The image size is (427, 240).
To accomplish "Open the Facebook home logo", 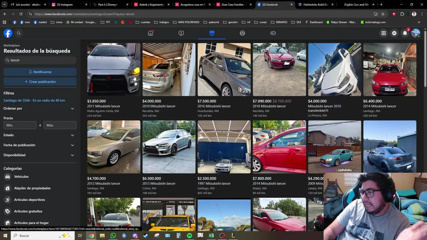I will (8, 33).
